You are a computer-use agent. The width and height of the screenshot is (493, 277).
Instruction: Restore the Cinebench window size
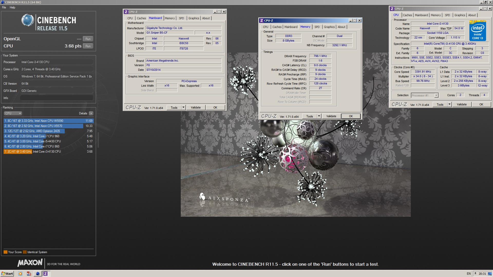486,2
